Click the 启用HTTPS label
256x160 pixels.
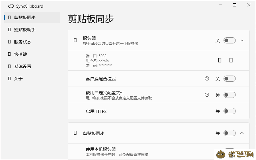click(x=96, y=111)
